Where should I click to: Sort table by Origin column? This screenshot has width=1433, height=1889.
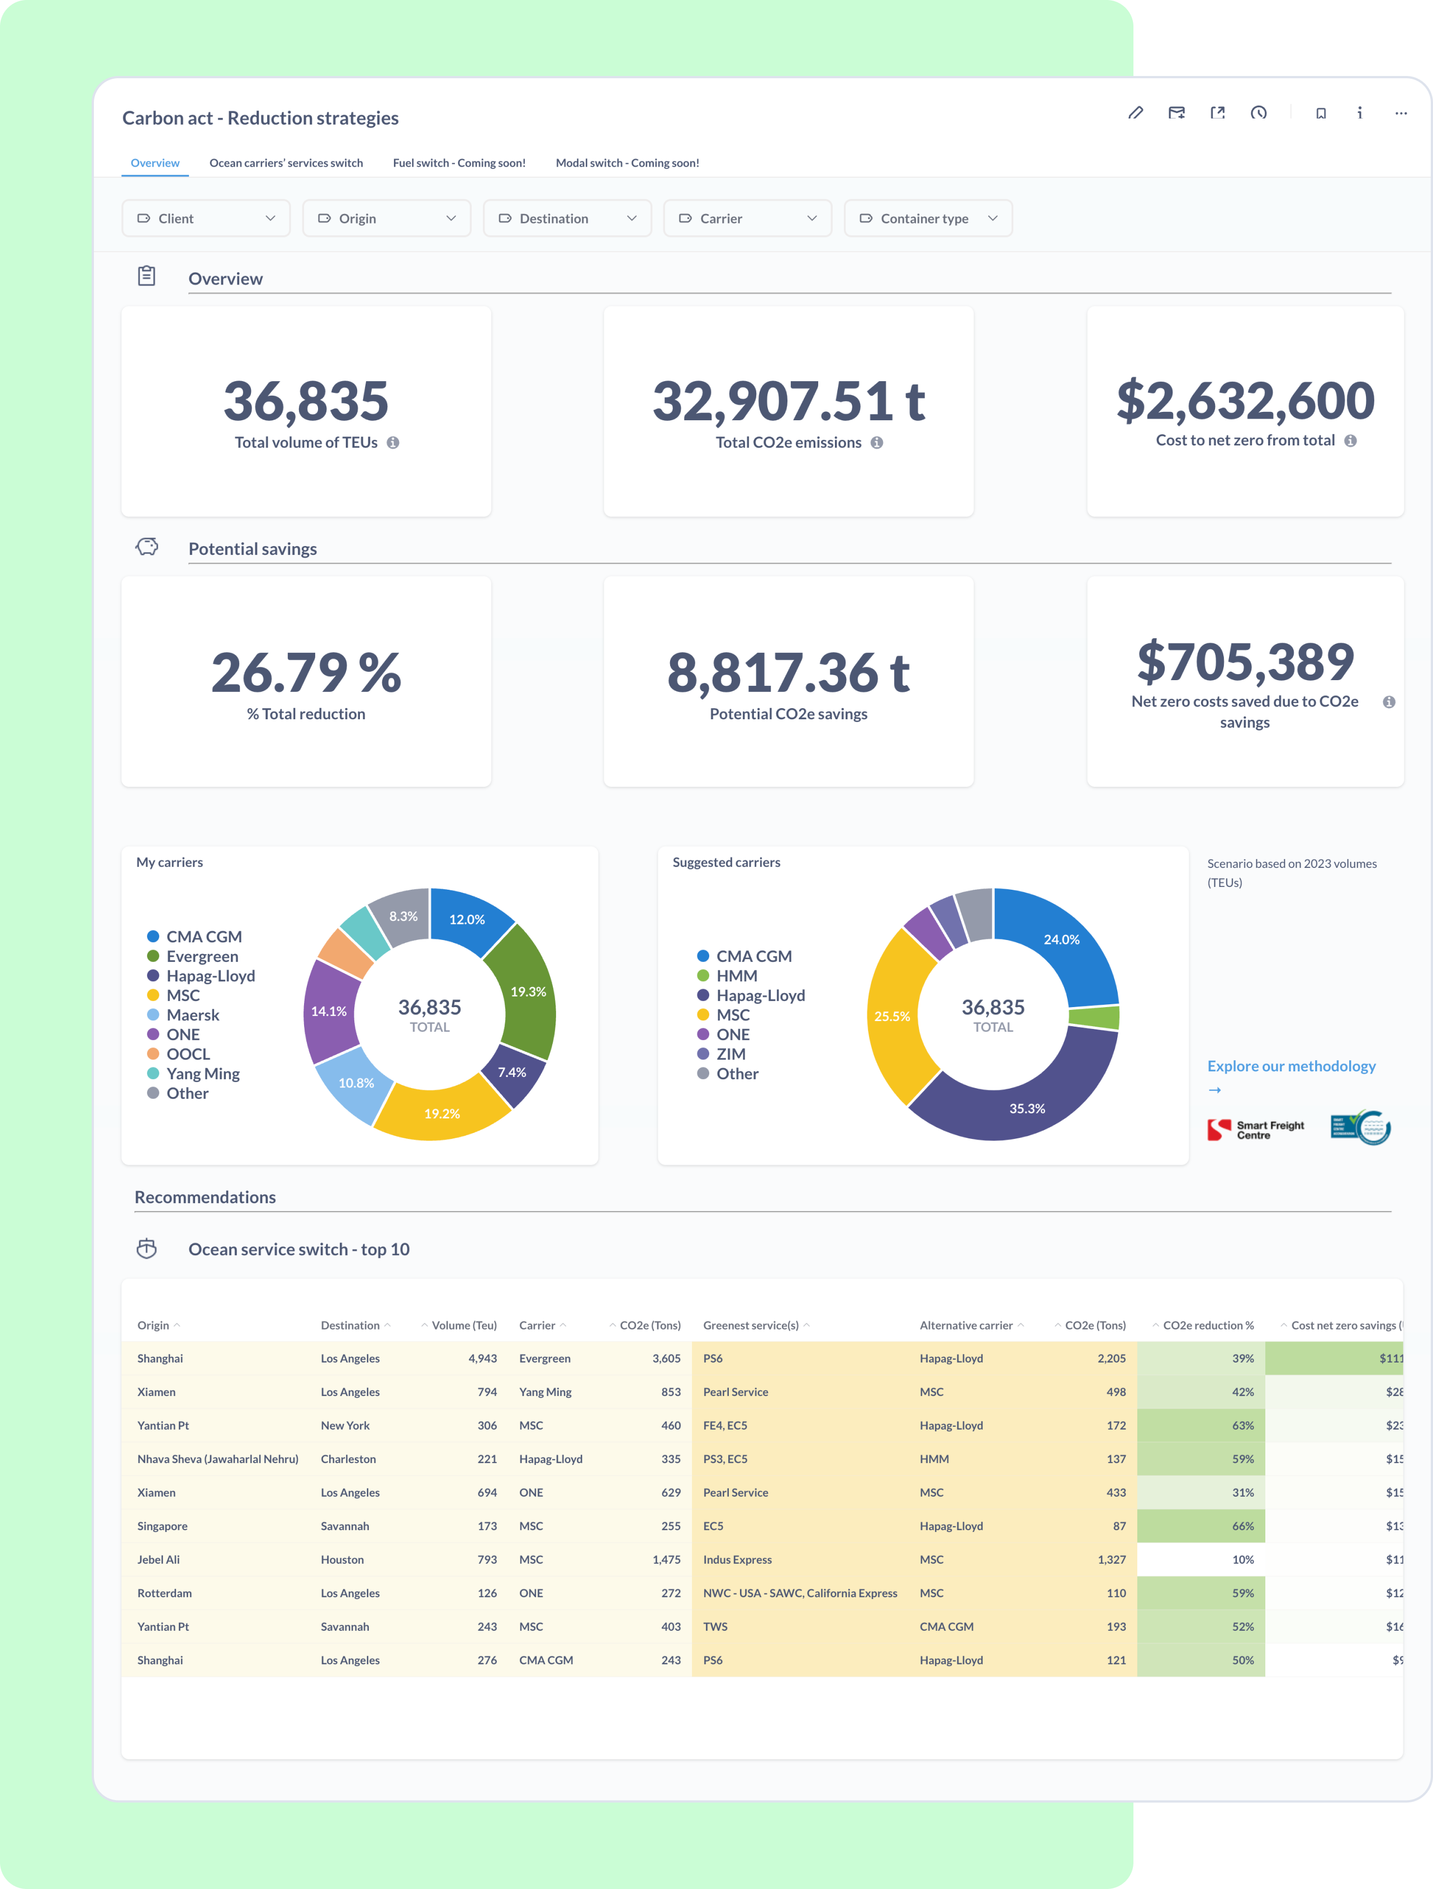pos(159,1326)
